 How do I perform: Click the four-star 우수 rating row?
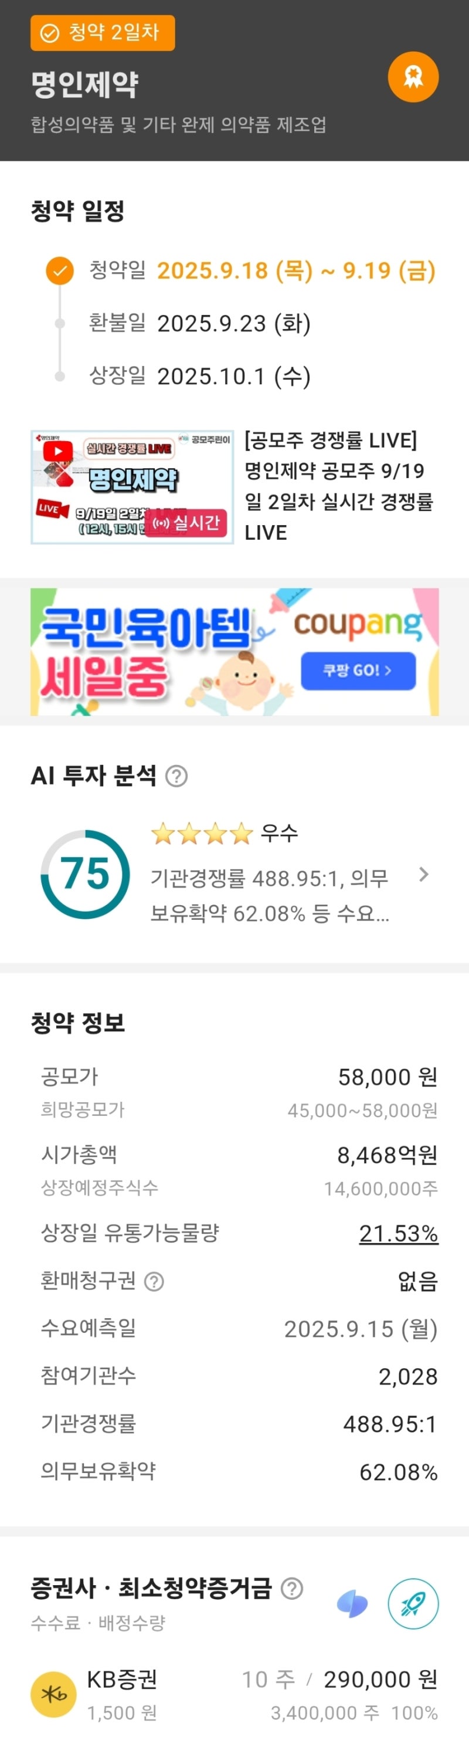pyautogui.click(x=224, y=834)
